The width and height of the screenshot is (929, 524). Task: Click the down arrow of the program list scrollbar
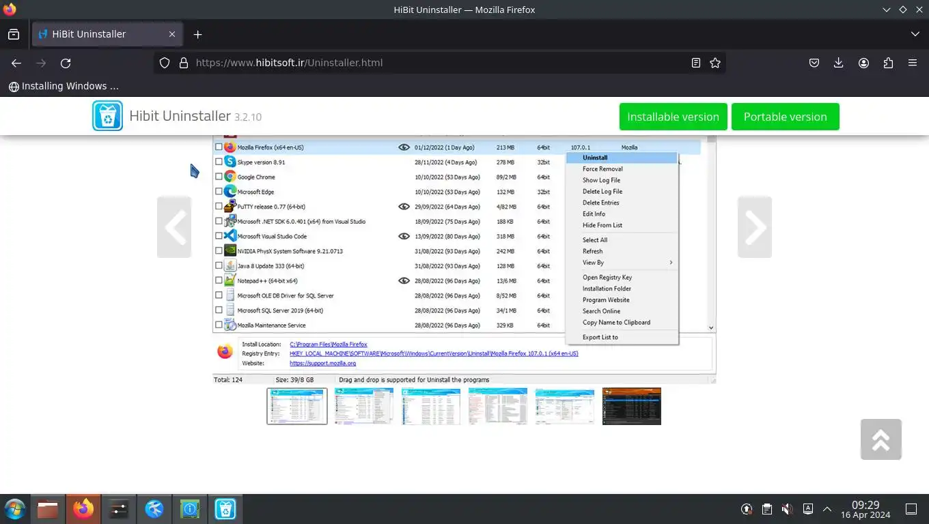711,328
